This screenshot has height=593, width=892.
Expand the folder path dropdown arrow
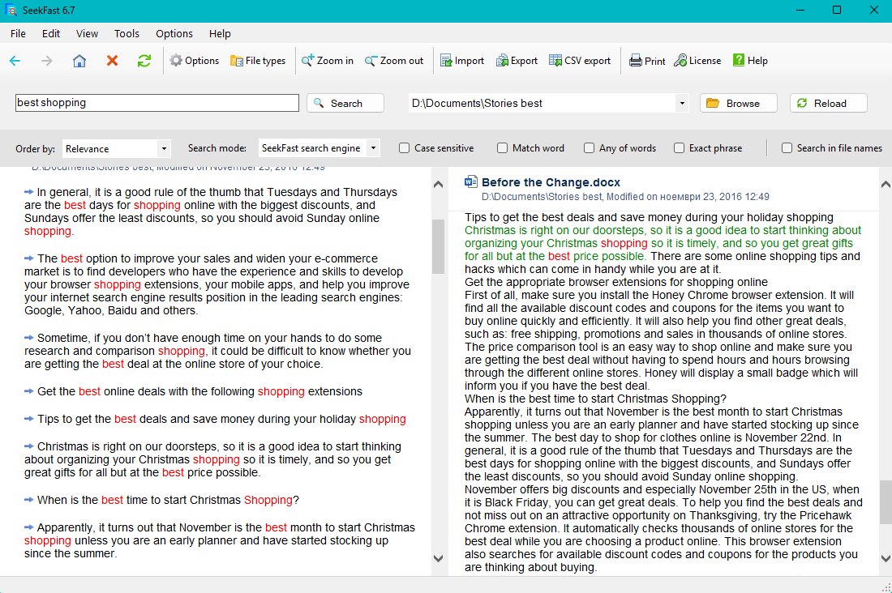pos(682,102)
